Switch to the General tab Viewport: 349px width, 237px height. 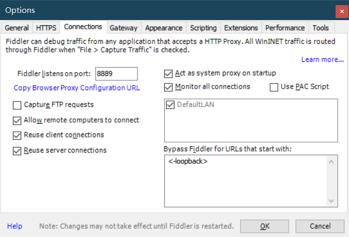click(16, 28)
